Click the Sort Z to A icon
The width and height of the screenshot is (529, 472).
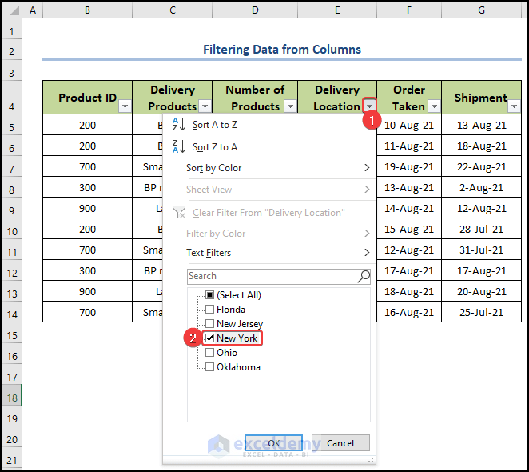[179, 146]
